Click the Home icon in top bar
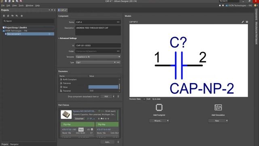The height and width of the screenshot is (146, 259). point(220,5)
